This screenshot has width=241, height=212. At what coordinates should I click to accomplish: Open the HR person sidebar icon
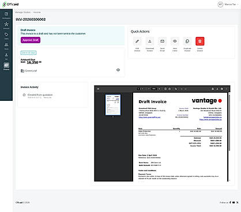pyautogui.click(x=6, y=56)
